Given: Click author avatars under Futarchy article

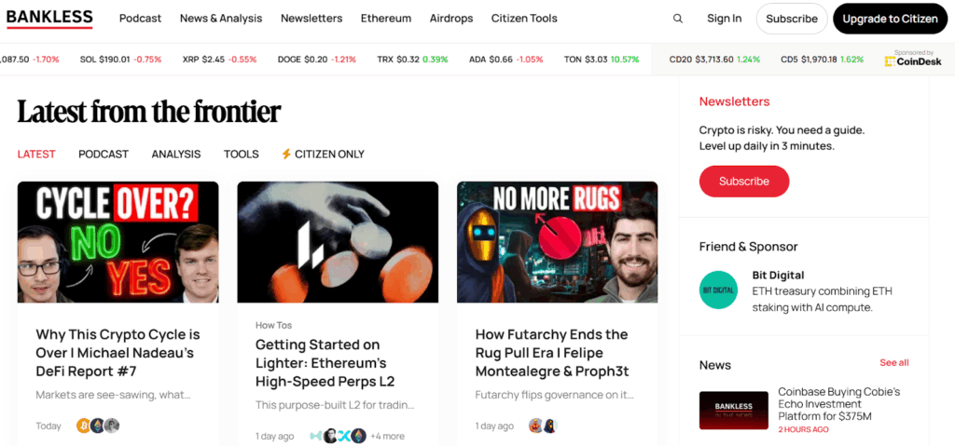Looking at the screenshot, I should [x=544, y=426].
